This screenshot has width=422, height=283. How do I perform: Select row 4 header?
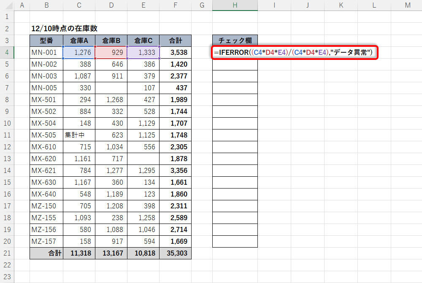point(7,52)
